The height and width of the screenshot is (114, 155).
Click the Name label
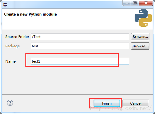pyautogui.click(x=10, y=61)
